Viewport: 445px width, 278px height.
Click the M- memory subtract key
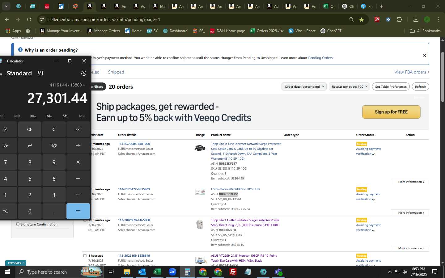pos(49,116)
